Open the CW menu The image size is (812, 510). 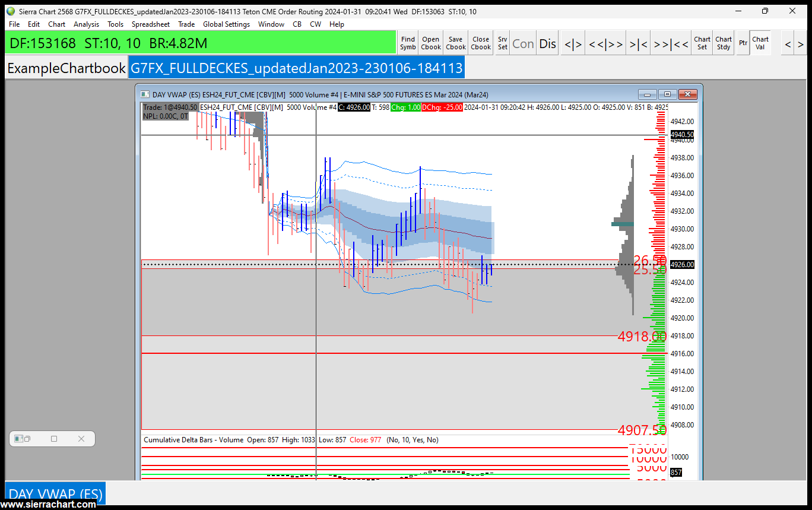pyautogui.click(x=316, y=24)
